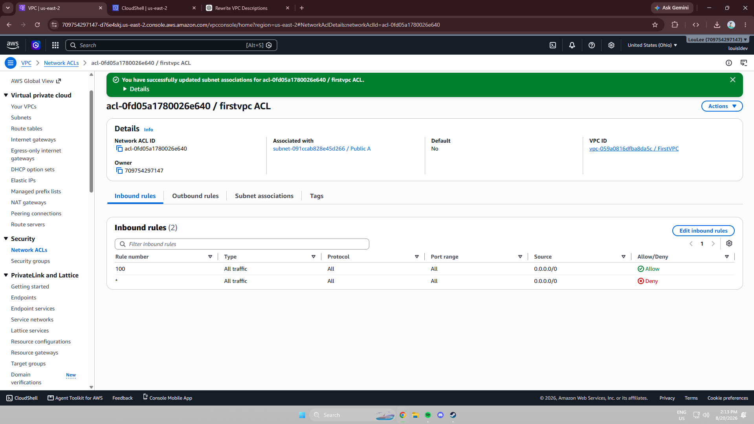Open CloudShell from the footer bar
The width and height of the screenshot is (754, 424).
(22, 398)
